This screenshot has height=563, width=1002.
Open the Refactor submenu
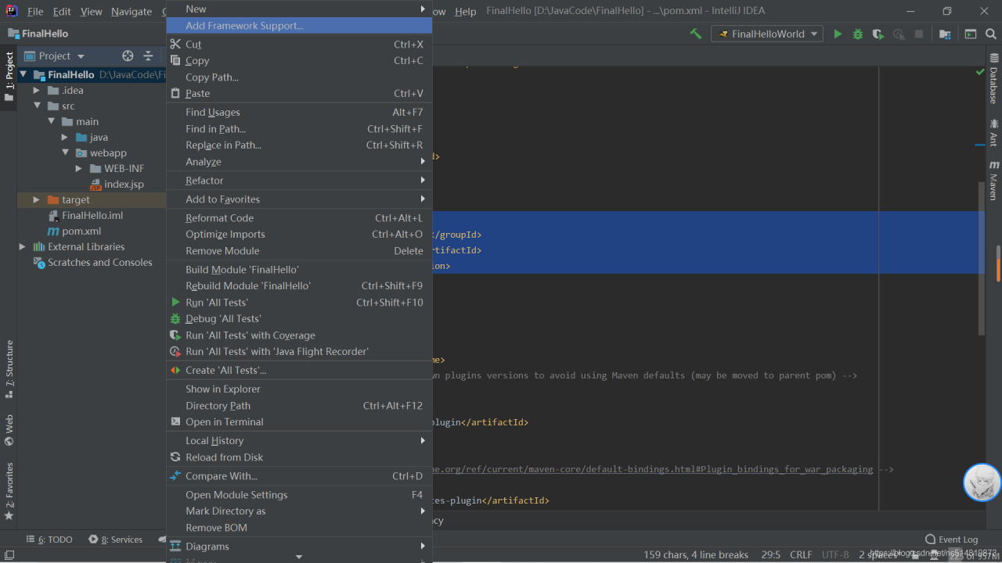pyautogui.click(x=299, y=180)
